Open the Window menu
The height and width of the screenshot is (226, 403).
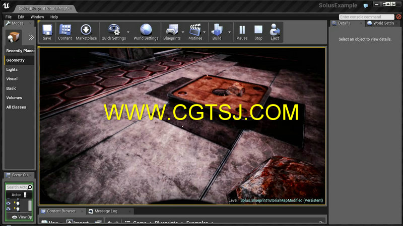pos(37,17)
